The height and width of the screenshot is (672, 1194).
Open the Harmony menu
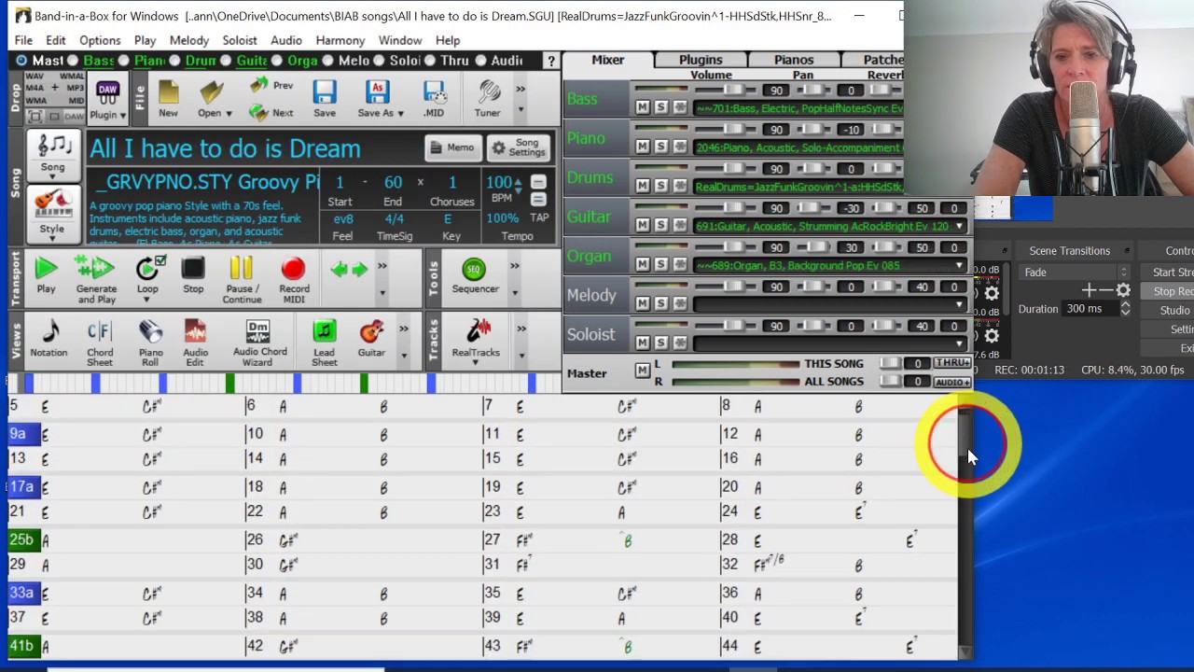[340, 40]
